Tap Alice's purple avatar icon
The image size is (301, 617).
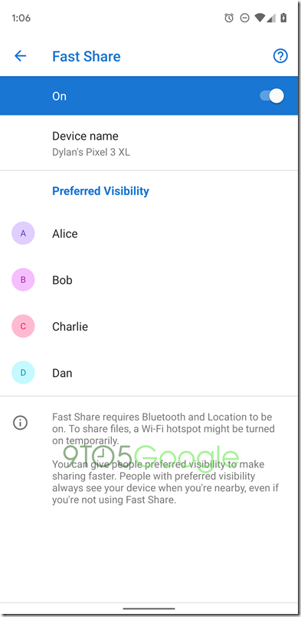(x=23, y=233)
